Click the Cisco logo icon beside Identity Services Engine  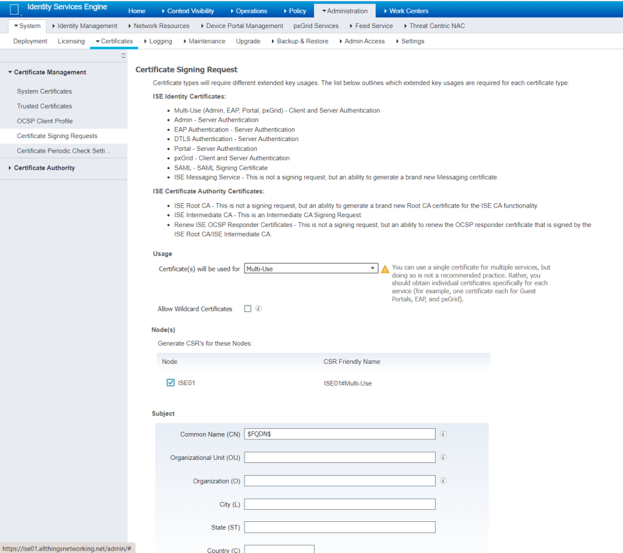pyautogui.click(x=15, y=9)
